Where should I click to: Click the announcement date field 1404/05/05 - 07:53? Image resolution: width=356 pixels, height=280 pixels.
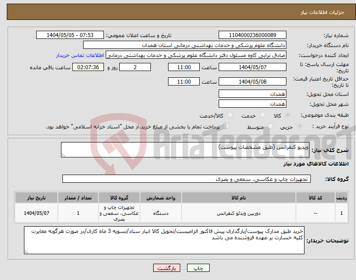pyautogui.click(x=70, y=35)
